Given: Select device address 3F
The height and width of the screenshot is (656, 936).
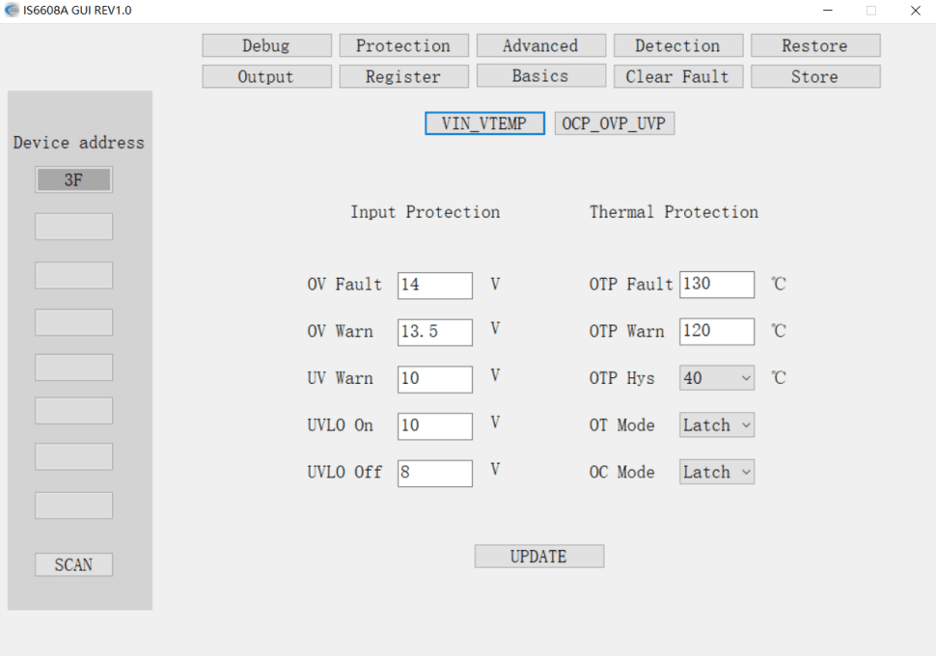Looking at the screenshot, I should pyautogui.click(x=73, y=179).
